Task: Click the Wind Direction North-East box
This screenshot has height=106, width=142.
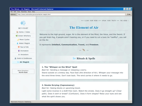Action: tap(23, 71)
